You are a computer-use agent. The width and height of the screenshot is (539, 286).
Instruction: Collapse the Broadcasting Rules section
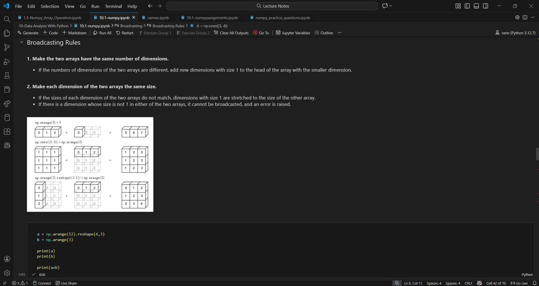tap(22, 42)
